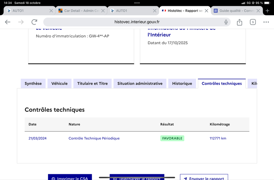Image resolution: width=274 pixels, height=180 pixels.
Task: Tap the microphone icon in address bar
Action: [226, 22]
